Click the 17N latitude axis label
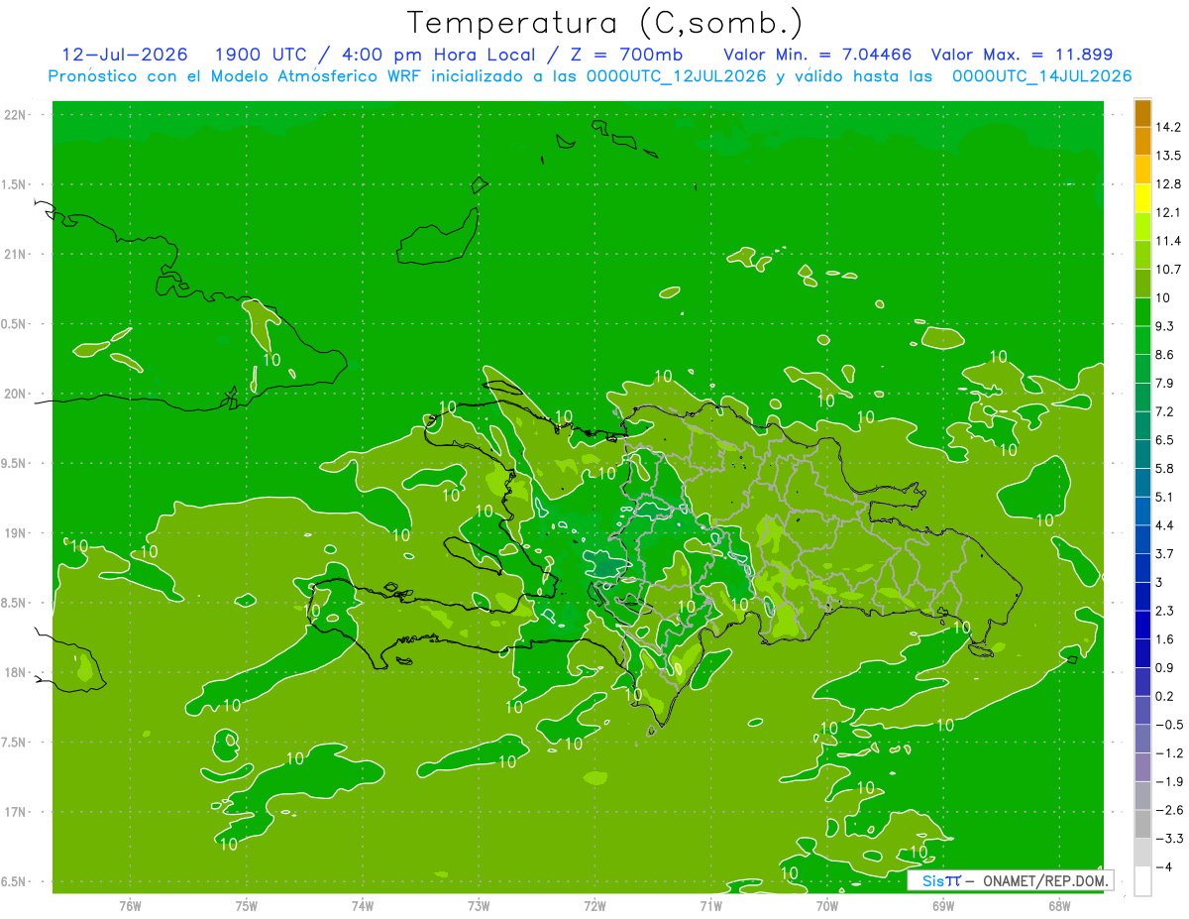The image size is (1189, 919). tap(16, 813)
